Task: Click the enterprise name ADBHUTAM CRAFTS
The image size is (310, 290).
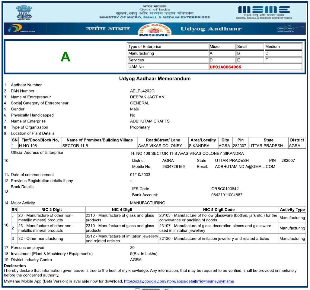Action: 150,121
